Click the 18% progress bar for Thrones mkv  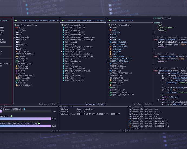25,111
